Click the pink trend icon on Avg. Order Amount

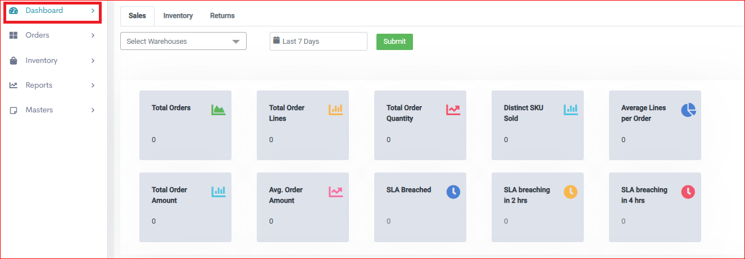(335, 192)
